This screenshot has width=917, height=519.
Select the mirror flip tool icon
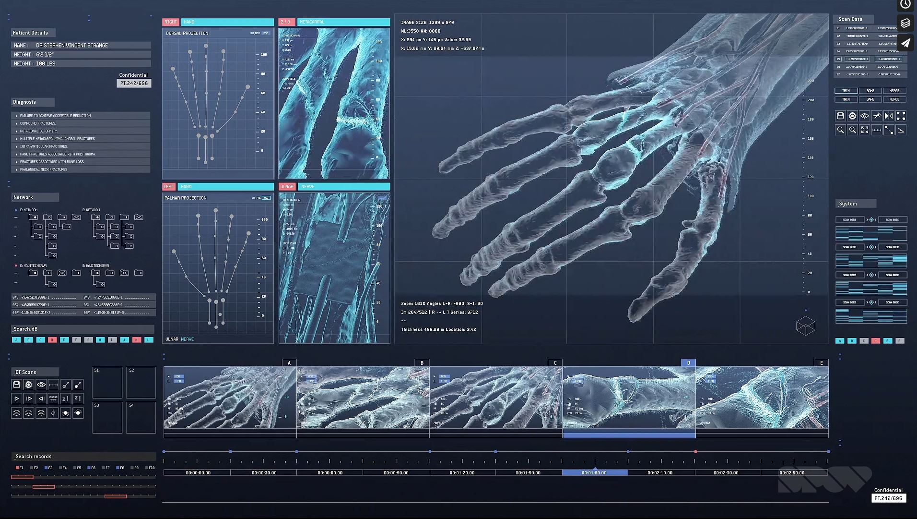pyautogui.click(x=889, y=116)
